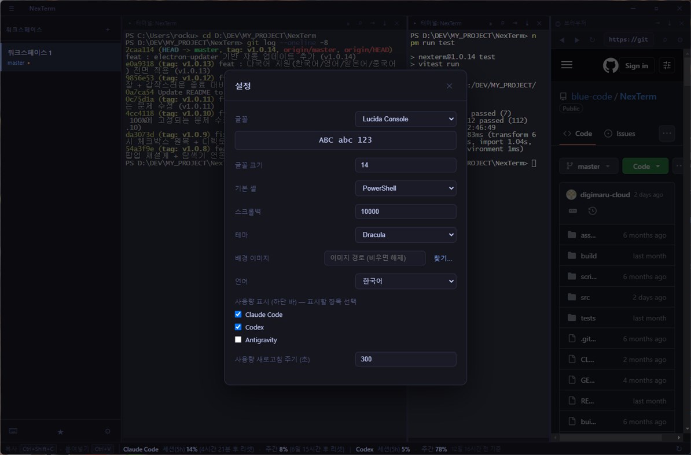The height and width of the screenshot is (455, 691).
Task: Open the 기본 셸 dropdown showing PowerShell
Action: tap(406, 188)
